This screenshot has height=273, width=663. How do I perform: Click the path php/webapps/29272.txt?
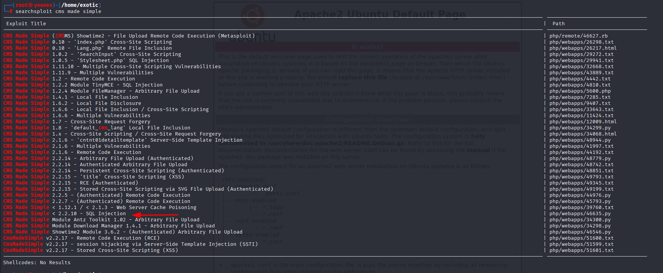pyautogui.click(x=582, y=54)
